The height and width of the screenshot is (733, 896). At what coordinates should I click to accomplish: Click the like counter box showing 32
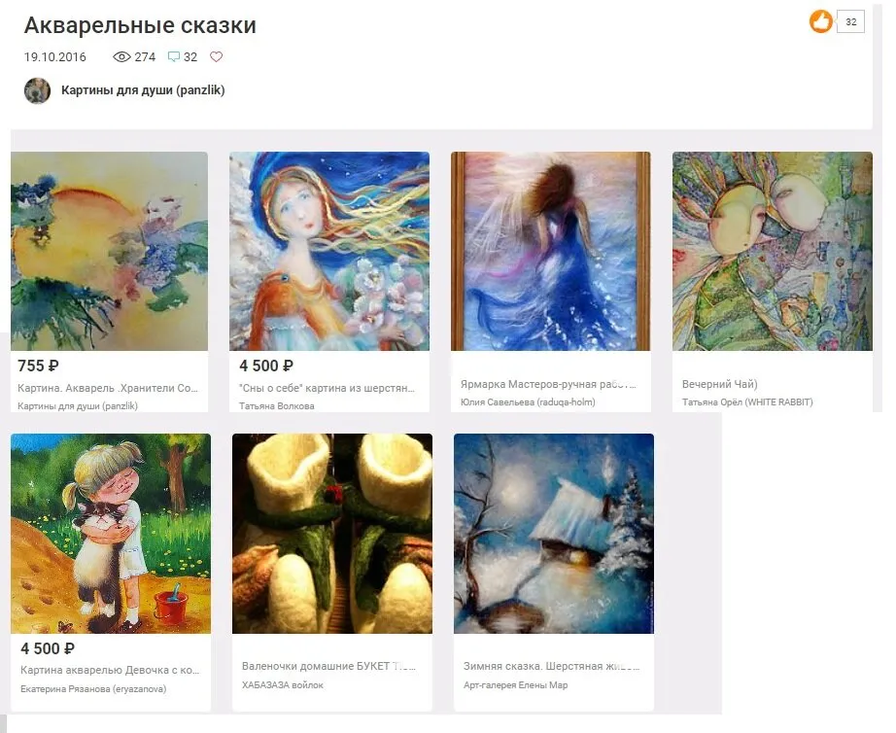click(x=851, y=21)
